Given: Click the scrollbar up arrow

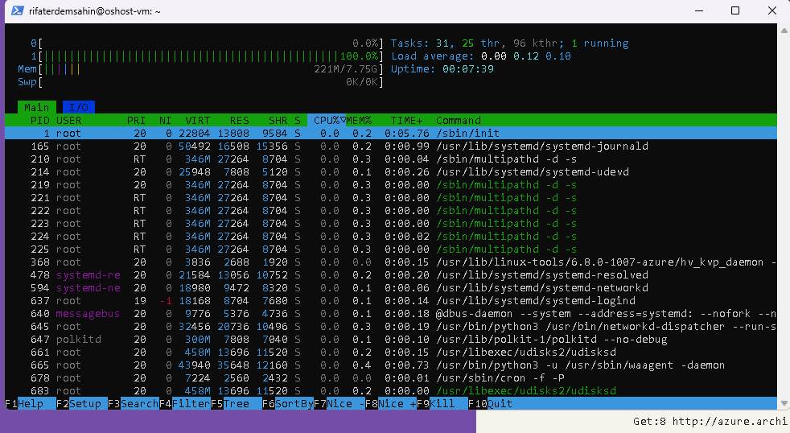Looking at the screenshot, I should tap(784, 31).
